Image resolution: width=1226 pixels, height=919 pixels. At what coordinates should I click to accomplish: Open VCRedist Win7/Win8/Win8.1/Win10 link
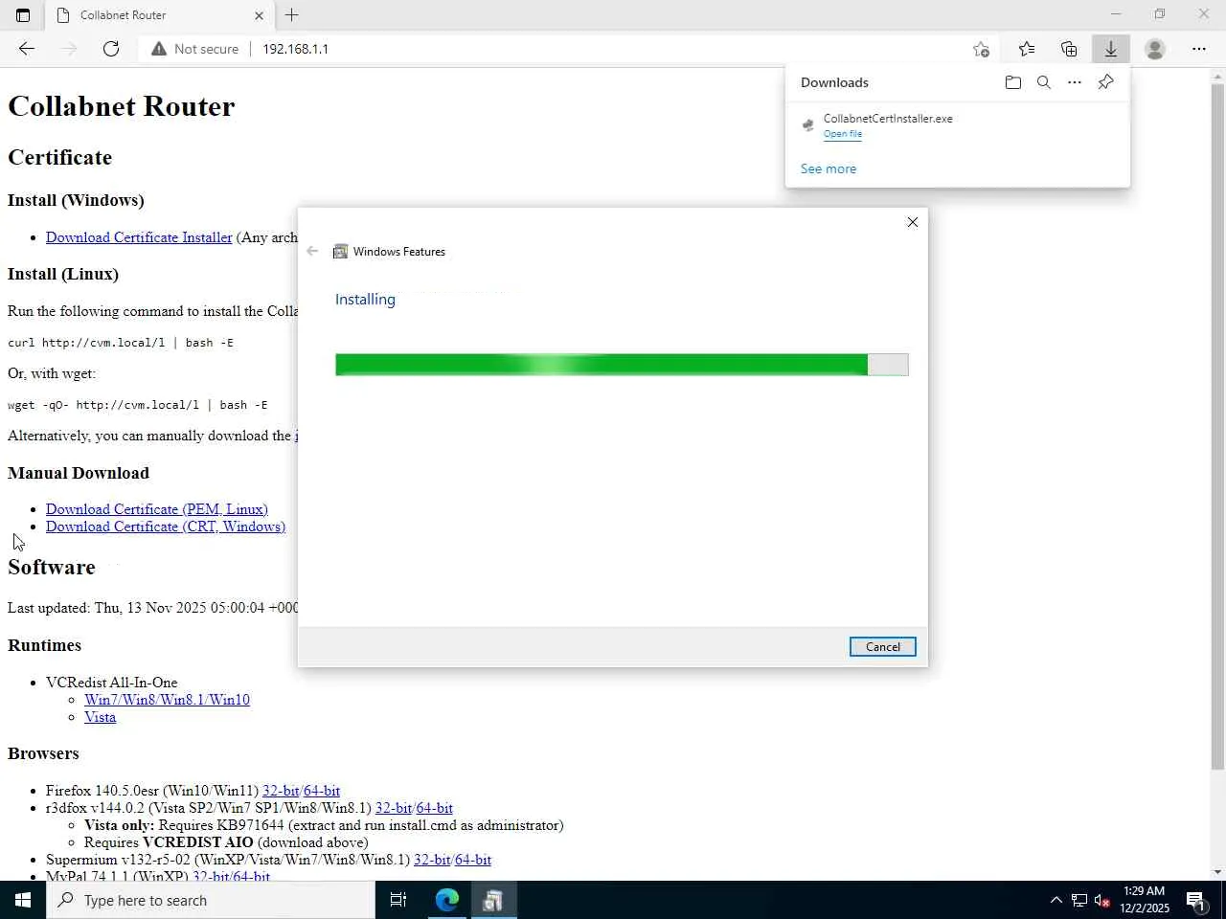[167, 700]
